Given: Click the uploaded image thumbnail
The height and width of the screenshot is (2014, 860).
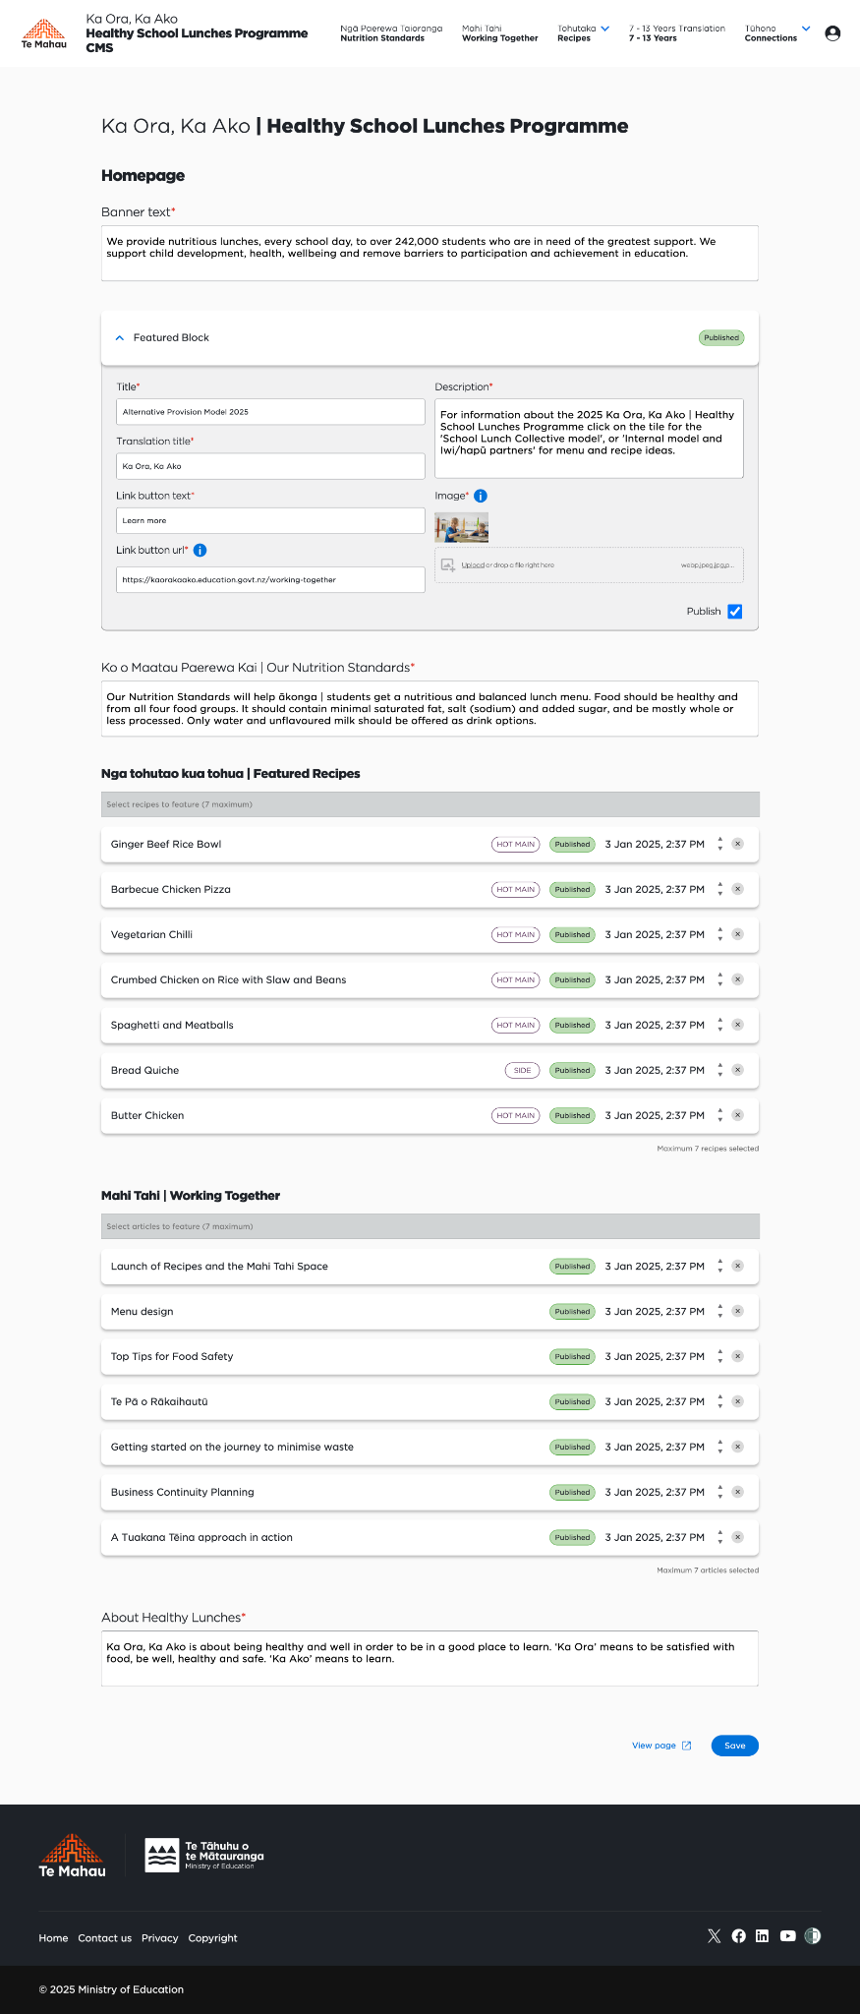Looking at the screenshot, I should 462,527.
